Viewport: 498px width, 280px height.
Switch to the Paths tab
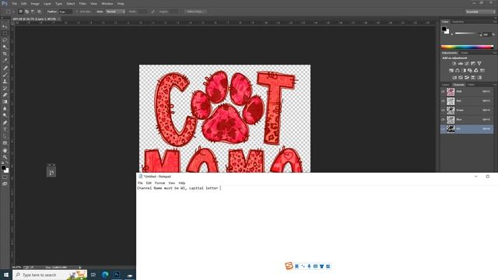[472, 85]
